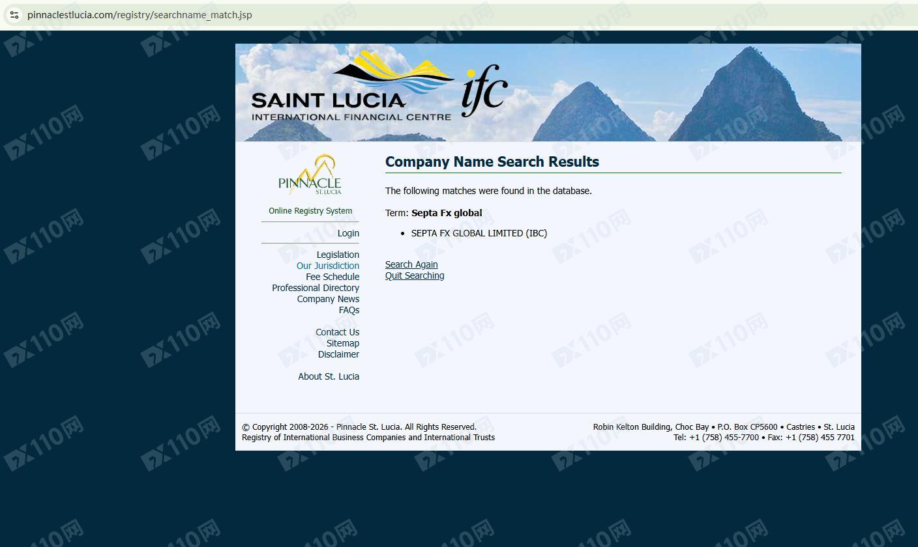
Task: Open About St. Lucia page
Action: pos(329,376)
